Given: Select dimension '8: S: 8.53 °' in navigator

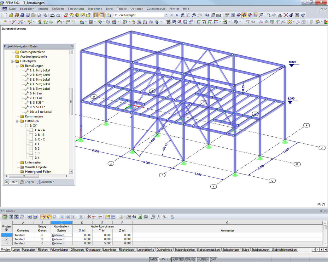Looking at the screenshot, I should pyautogui.click(x=37, y=103).
